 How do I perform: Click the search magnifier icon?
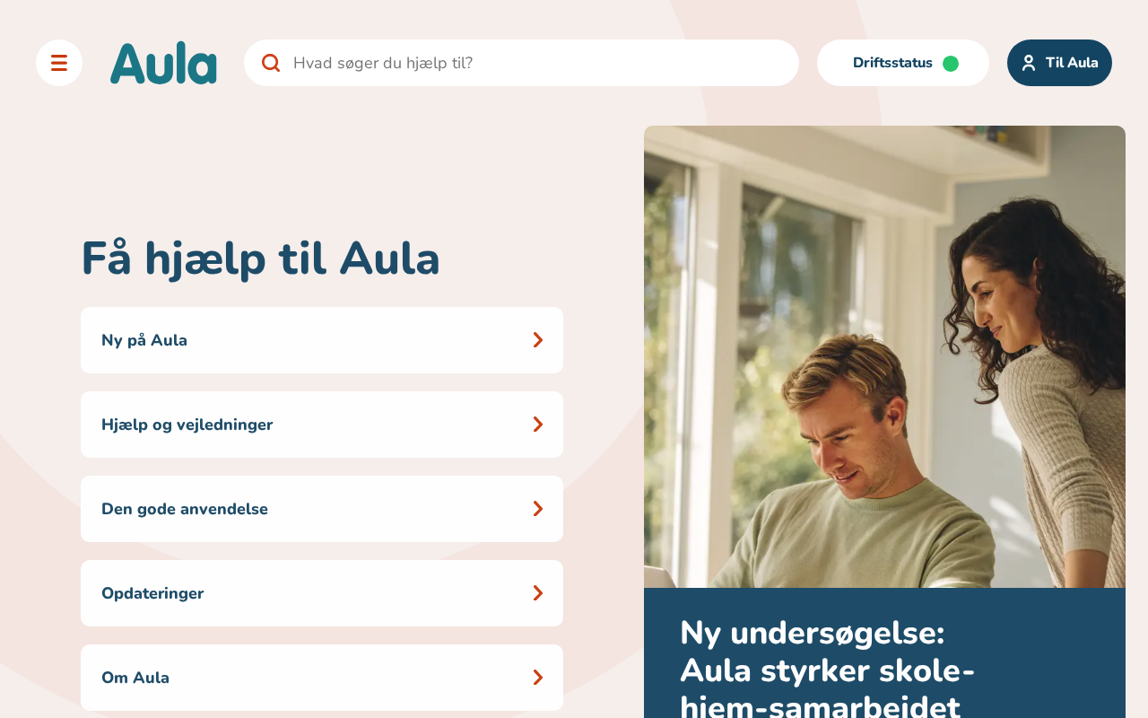(271, 63)
